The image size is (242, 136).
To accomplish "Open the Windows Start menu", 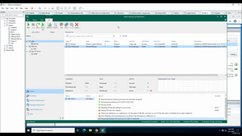I will click(x=28, y=130).
